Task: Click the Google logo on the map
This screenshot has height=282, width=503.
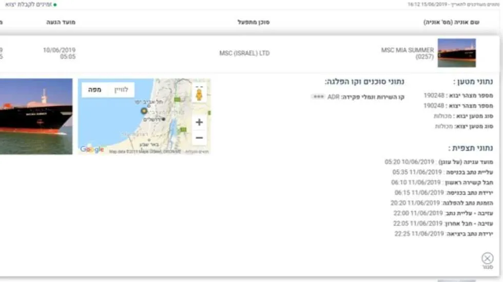Action: [92, 149]
